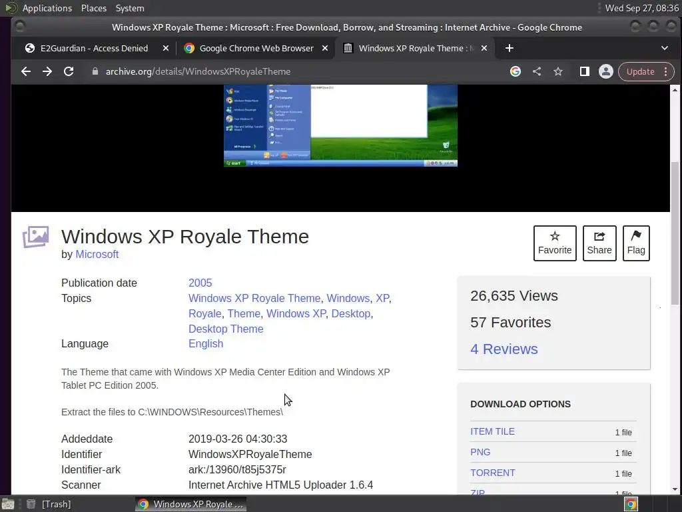682x512 pixels.
Task: Click the Applications menu logo icon
Action: point(11,8)
